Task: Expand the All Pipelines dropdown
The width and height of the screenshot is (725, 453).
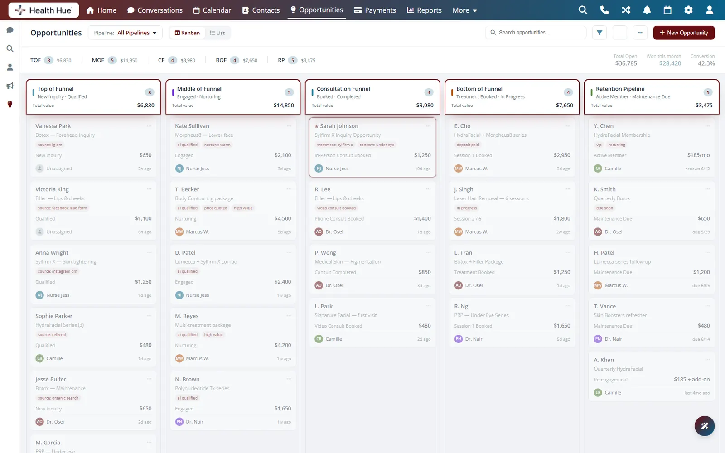Action: (125, 33)
